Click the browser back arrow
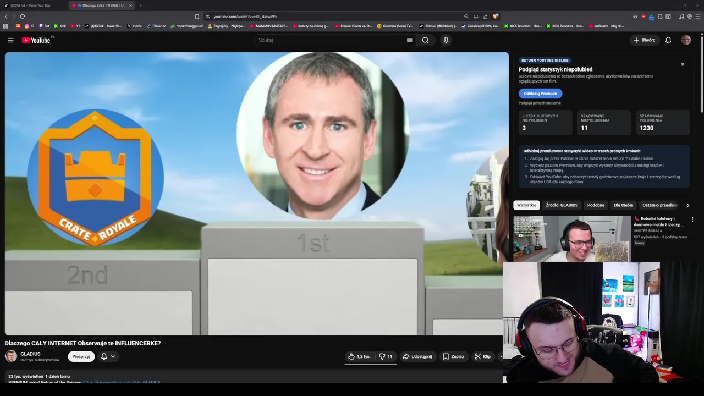This screenshot has height=396, width=704. (x=6, y=16)
